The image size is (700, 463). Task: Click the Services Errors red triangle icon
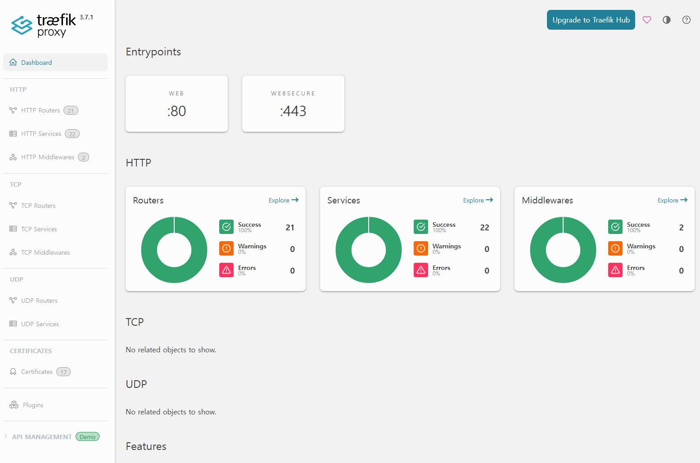point(421,270)
